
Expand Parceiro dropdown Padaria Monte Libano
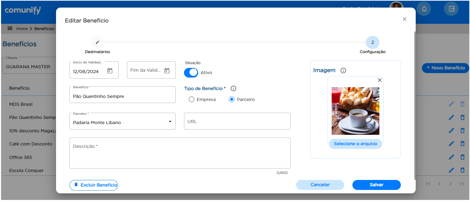170,122
